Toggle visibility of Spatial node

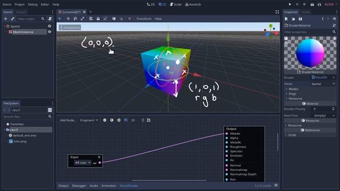pos(49,26)
